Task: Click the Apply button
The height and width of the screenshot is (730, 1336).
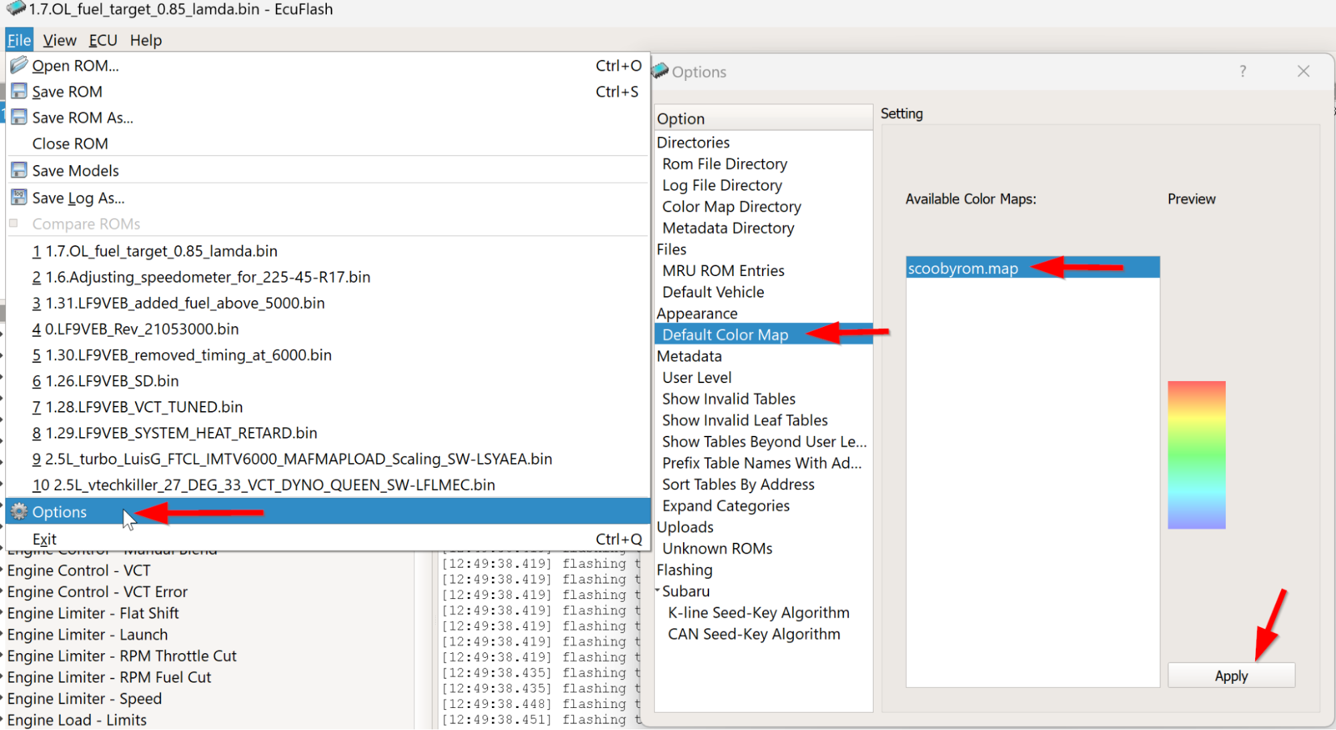Action: tap(1231, 676)
